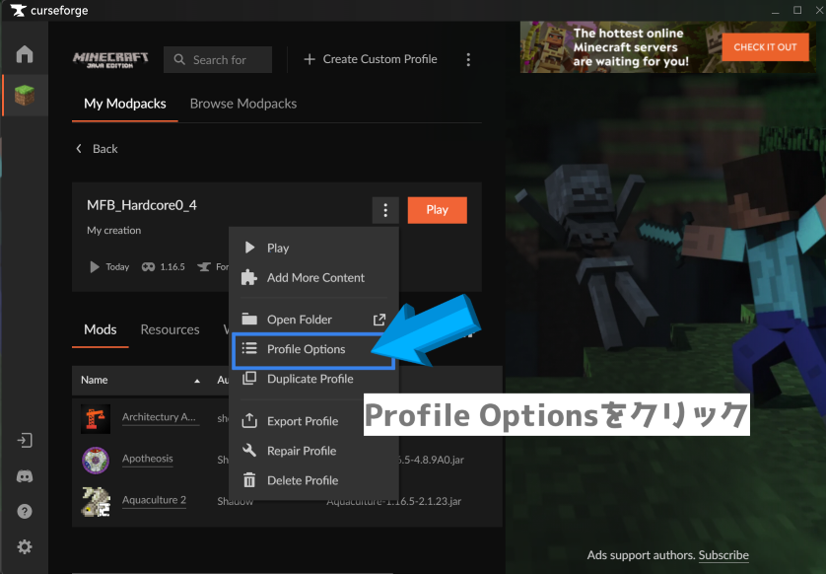The width and height of the screenshot is (826, 574).
Task: Choose Play from the context menu
Action: coord(314,248)
